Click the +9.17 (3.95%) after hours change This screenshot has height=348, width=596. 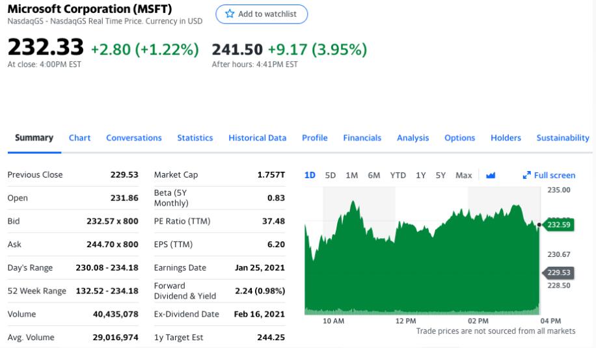(318, 49)
